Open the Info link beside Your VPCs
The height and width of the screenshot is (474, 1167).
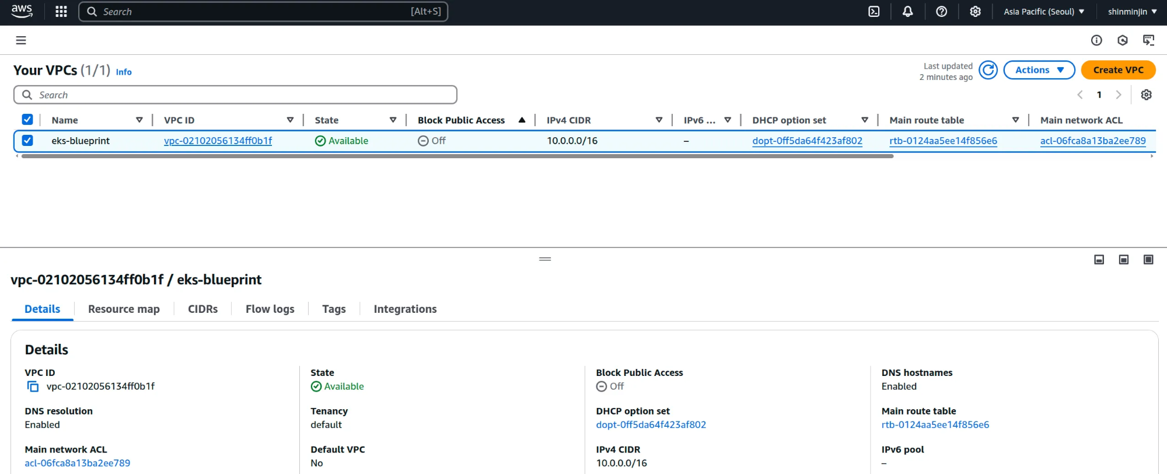click(124, 72)
